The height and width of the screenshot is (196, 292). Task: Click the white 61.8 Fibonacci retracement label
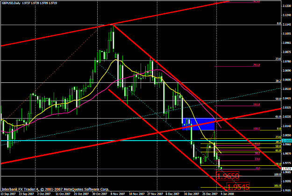[278, 116]
